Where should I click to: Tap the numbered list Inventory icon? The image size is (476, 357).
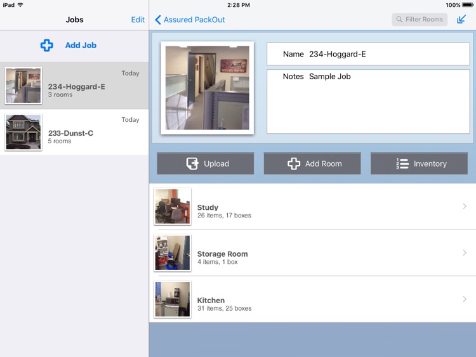(x=402, y=164)
